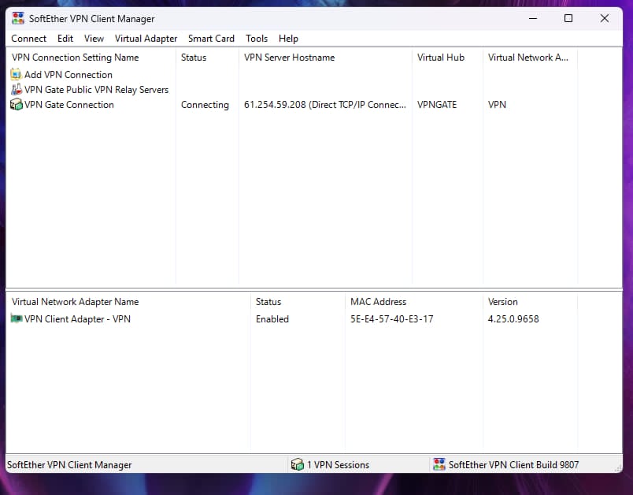Sort by MAC Address column header
Viewport: 633px width, 495px height.
[414, 301]
